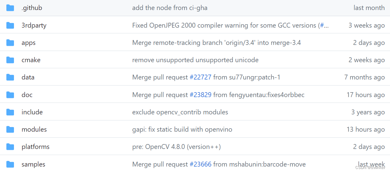The image size is (390, 172).
Task: Open the samples directory name link
Action: (33, 164)
